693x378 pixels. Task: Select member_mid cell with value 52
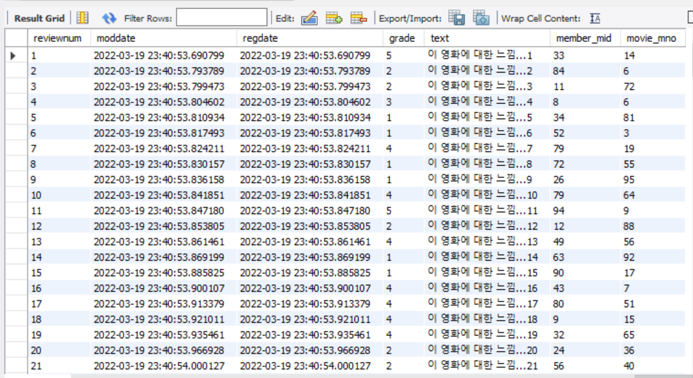585,133
